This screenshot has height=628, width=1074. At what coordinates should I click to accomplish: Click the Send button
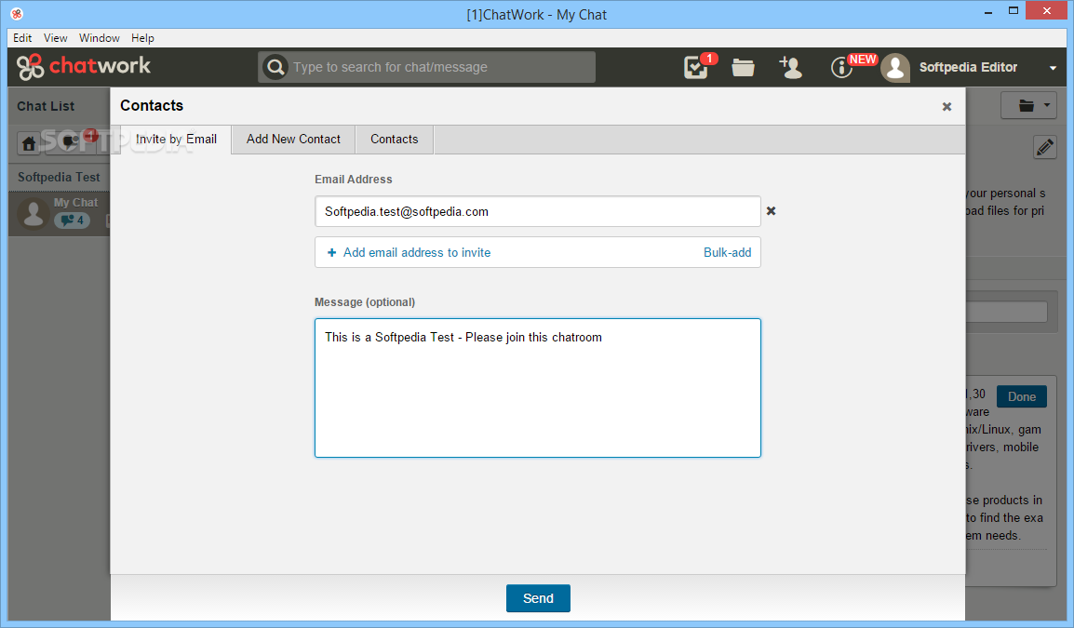tap(538, 598)
